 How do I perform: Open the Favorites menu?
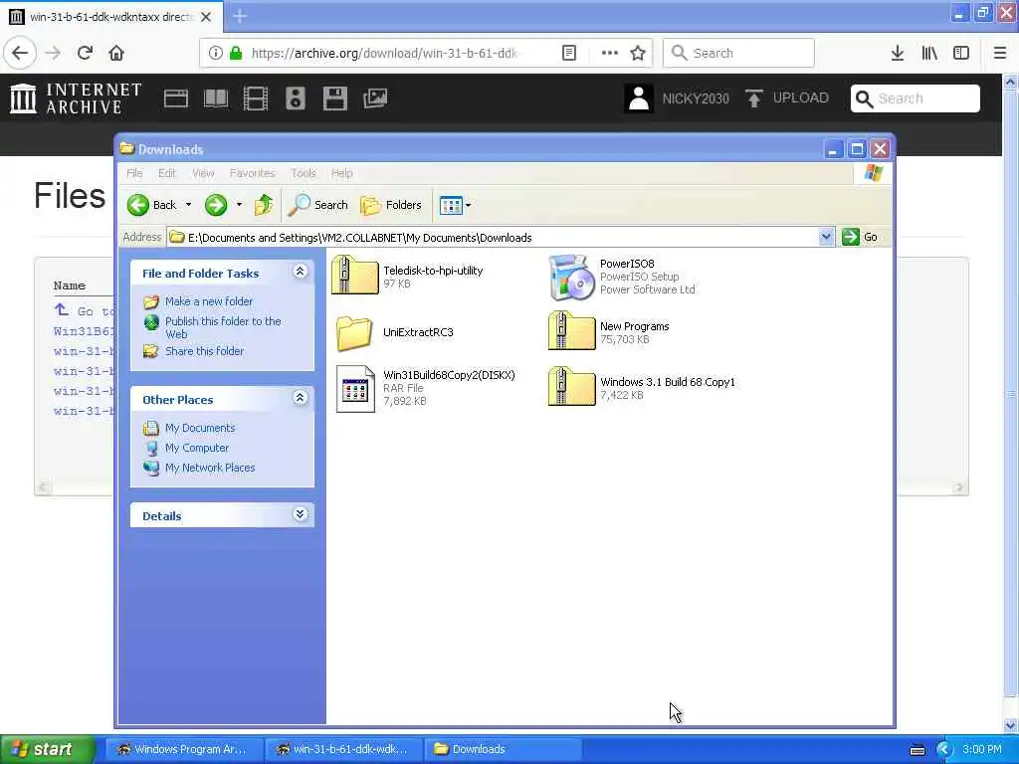click(x=252, y=173)
